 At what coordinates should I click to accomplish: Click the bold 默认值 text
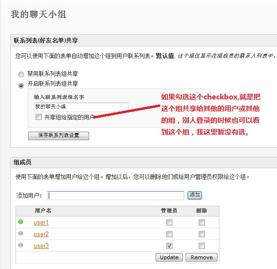165,56
